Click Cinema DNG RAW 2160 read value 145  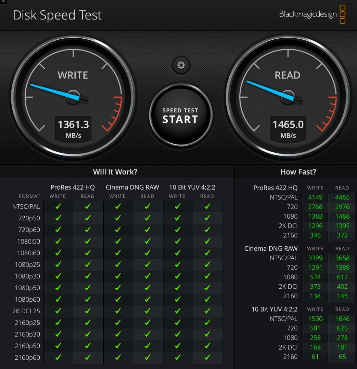342,296
